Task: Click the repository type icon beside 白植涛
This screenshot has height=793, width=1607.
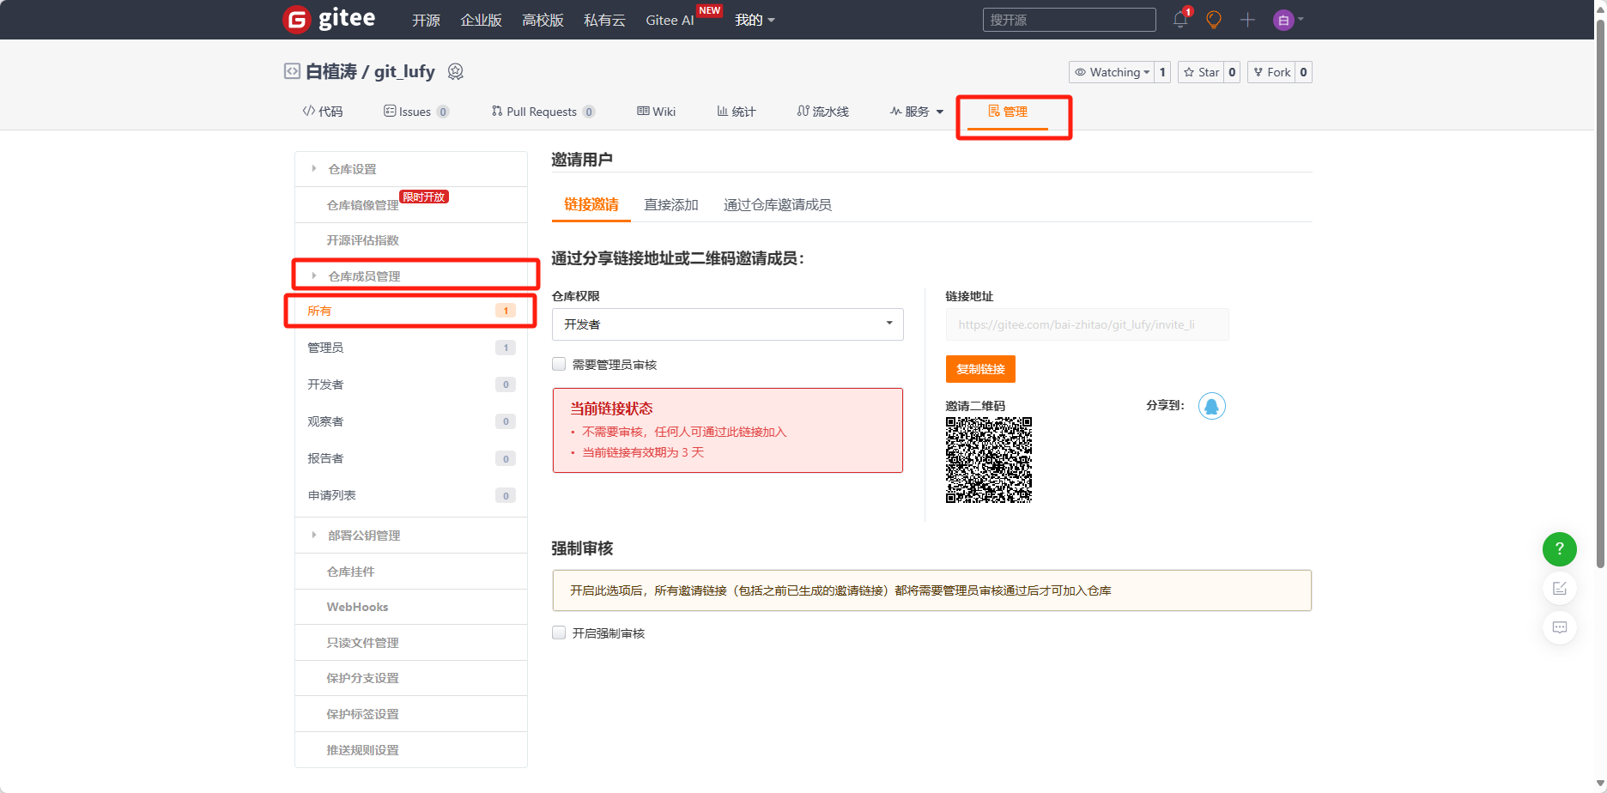Action: pos(292,71)
